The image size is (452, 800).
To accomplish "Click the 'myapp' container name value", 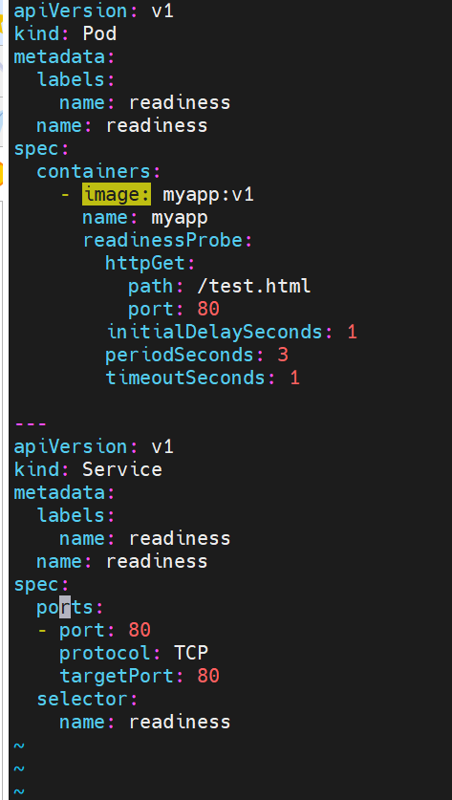I will click(x=180, y=218).
